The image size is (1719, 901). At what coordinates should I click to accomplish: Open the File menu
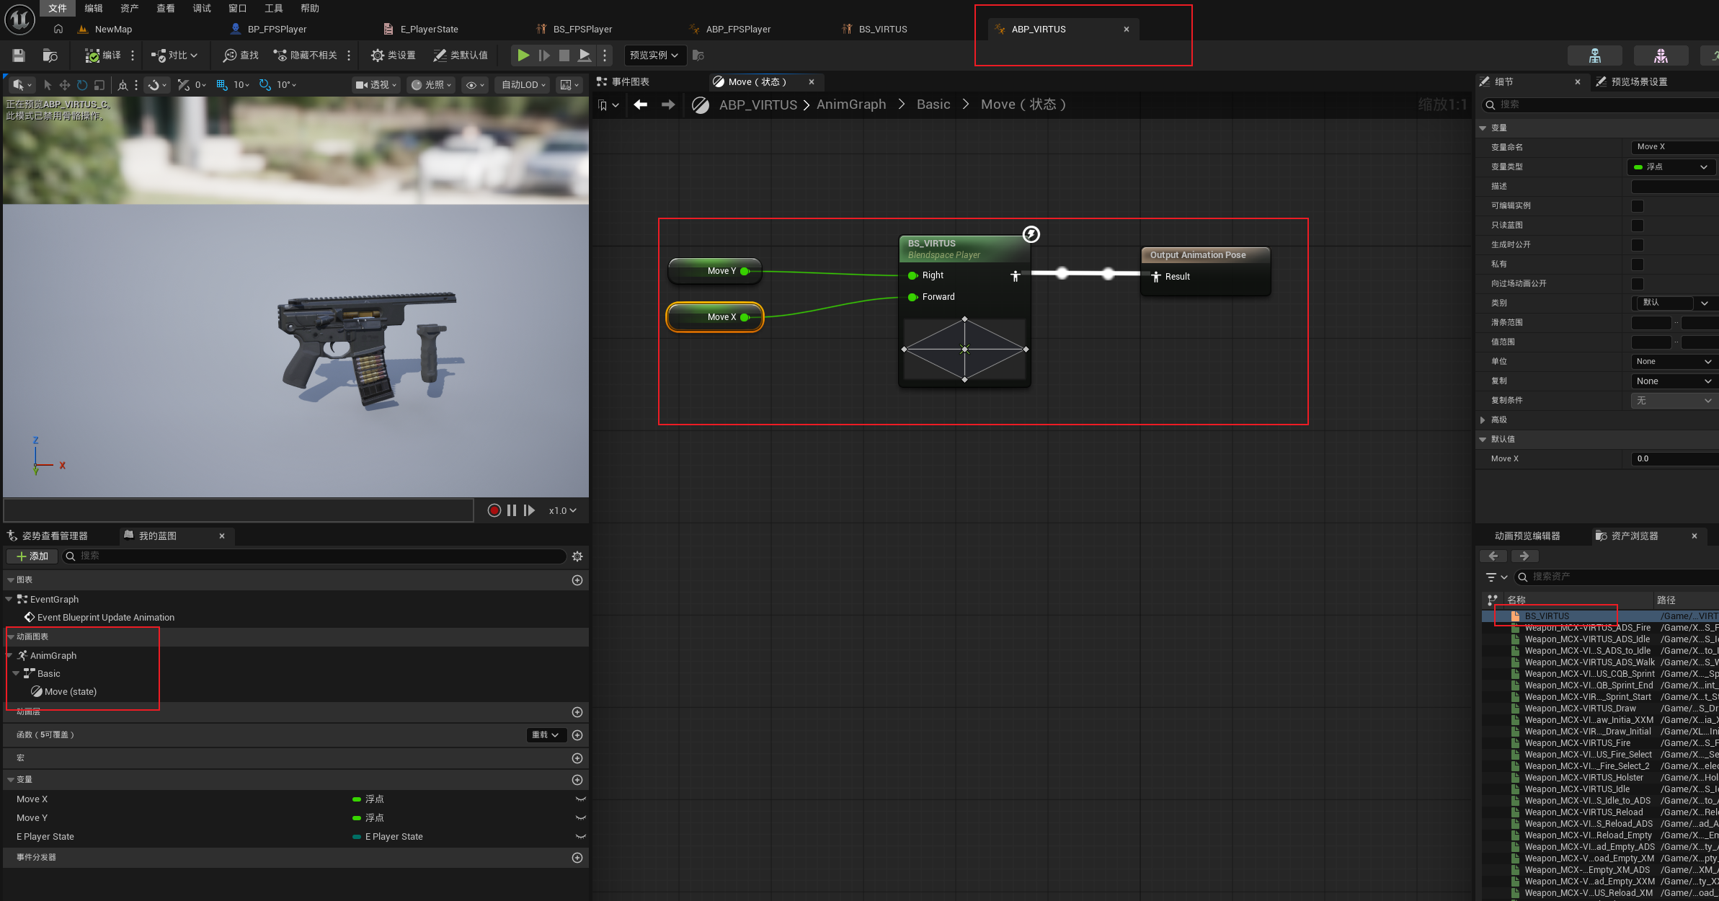58,9
